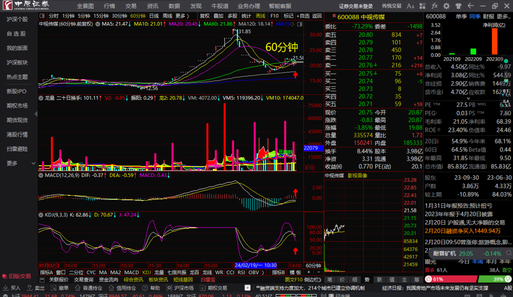Image resolution: width=513 pixels, height=297 pixels.
Task: Click the settings gear icon
Action: click(x=446, y=6)
